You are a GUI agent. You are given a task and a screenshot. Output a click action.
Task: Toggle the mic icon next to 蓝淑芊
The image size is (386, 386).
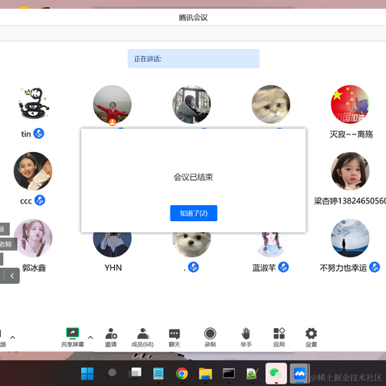pos(283,267)
